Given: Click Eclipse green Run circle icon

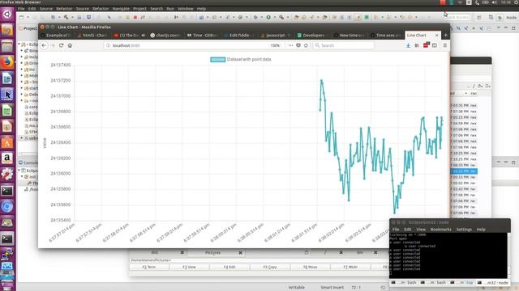Looking at the screenshot, I should point(268,17).
